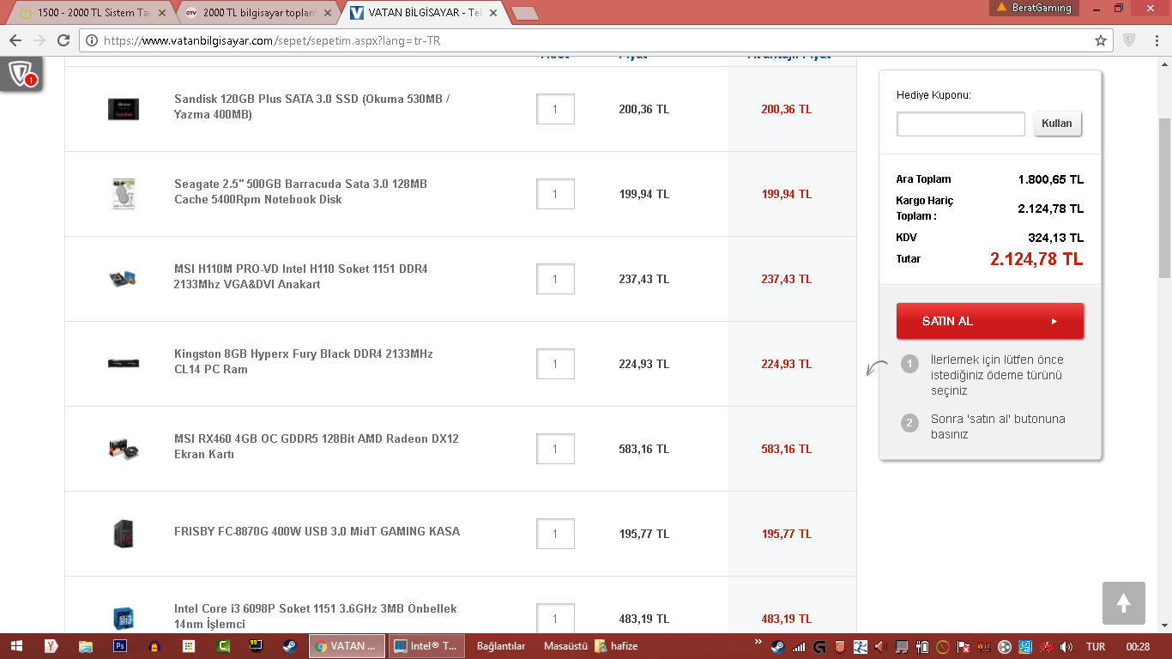
Task: Edit quantity for Sandisk 120GB SSD
Action: coord(555,109)
